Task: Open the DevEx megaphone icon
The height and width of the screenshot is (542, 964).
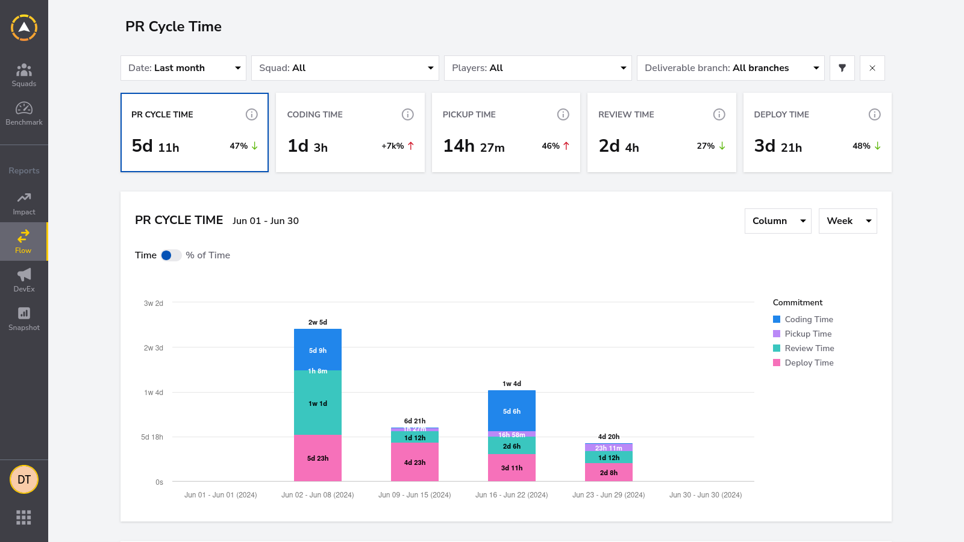Action: (24, 275)
